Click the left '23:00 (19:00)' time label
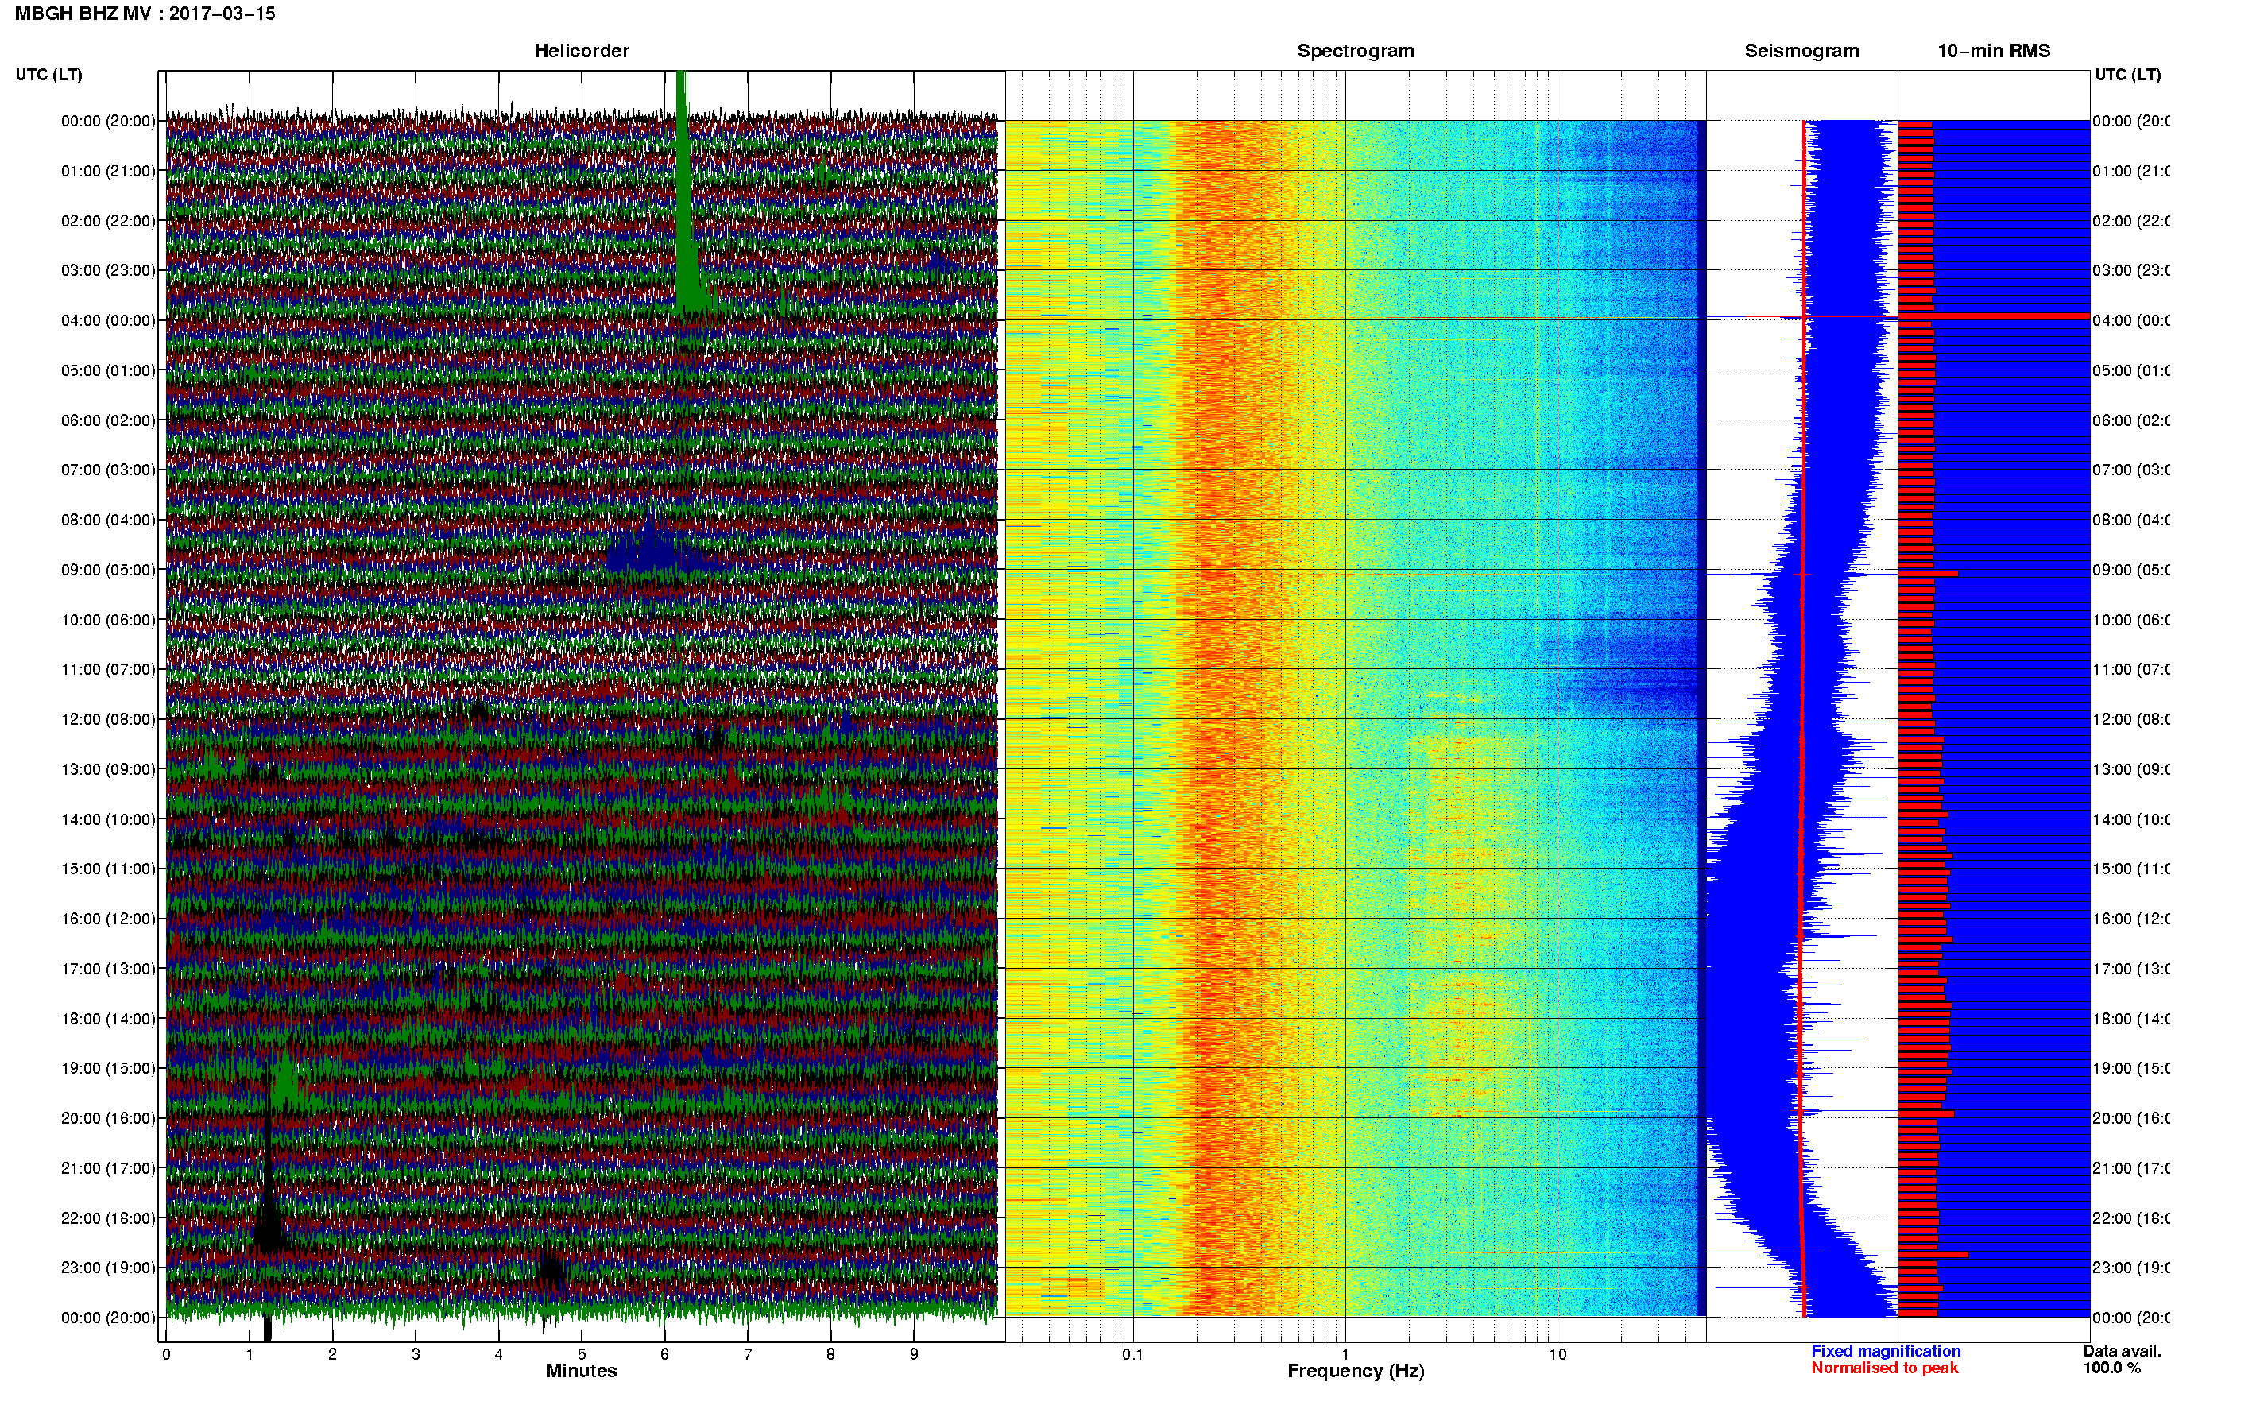 (108, 1268)
